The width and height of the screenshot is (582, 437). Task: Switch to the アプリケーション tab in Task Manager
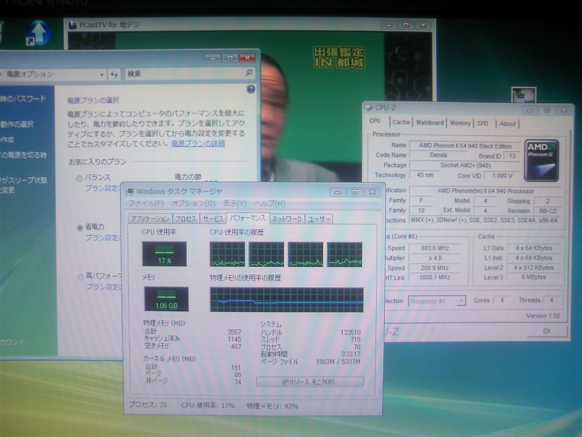pyautogui.click(x=150, y=219)
